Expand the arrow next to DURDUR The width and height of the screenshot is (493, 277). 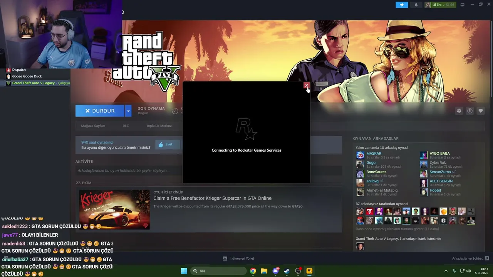click(128, 111)
